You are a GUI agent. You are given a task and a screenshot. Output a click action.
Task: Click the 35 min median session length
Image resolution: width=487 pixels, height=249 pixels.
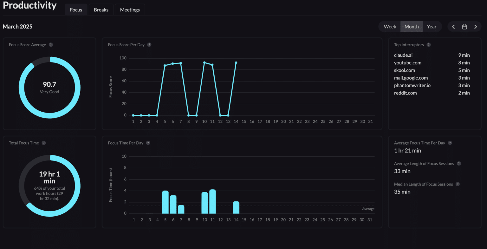point(402,192)
